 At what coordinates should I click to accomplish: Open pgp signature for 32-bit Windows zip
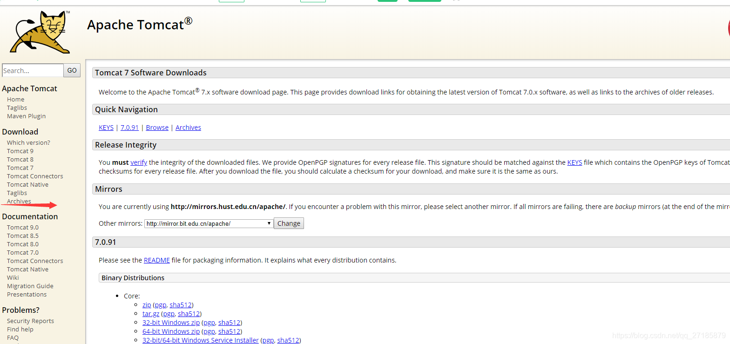pyautogui.click(x=209, y=323)
